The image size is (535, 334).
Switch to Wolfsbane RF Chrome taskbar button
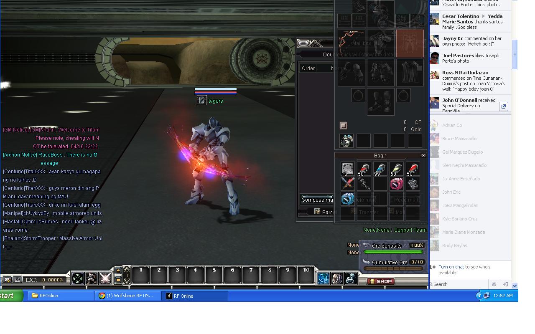point(128,296)
